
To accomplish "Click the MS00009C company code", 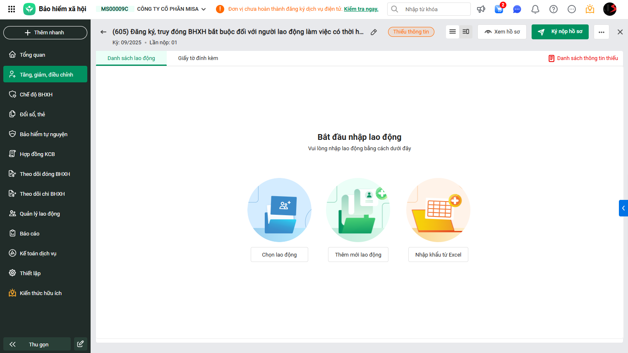I will click(x=115, y=9).
